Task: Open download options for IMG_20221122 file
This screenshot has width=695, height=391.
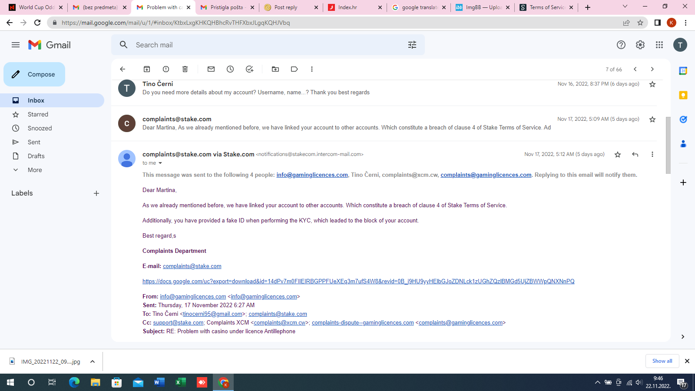Action: click(93, 361)
